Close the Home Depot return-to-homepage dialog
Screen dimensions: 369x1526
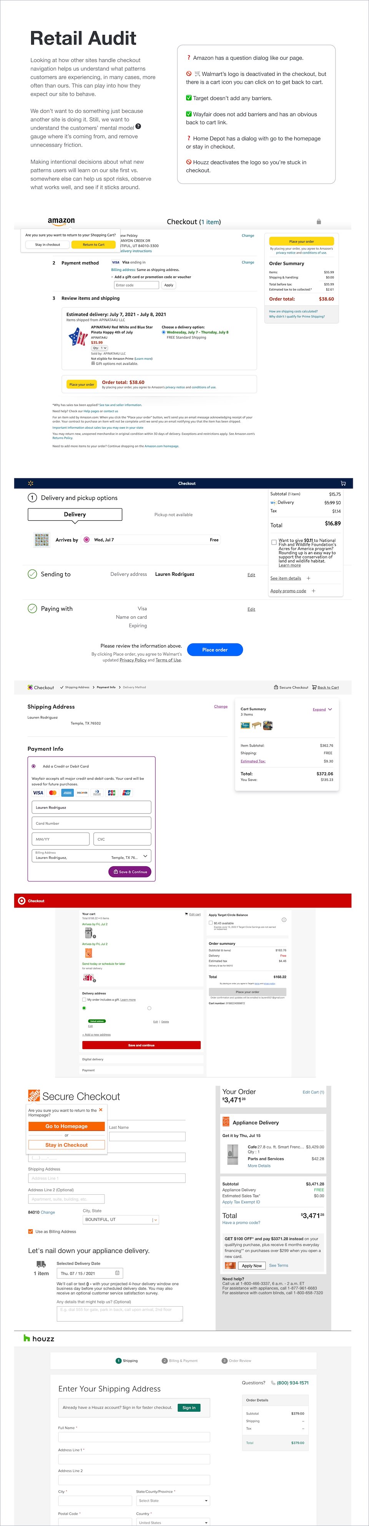101,1110
